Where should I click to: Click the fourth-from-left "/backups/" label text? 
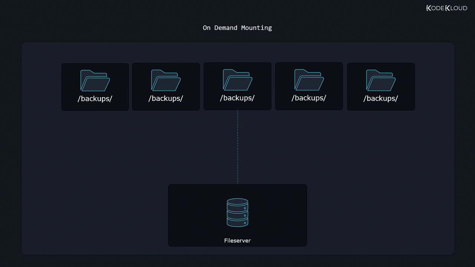click(309, 98)
